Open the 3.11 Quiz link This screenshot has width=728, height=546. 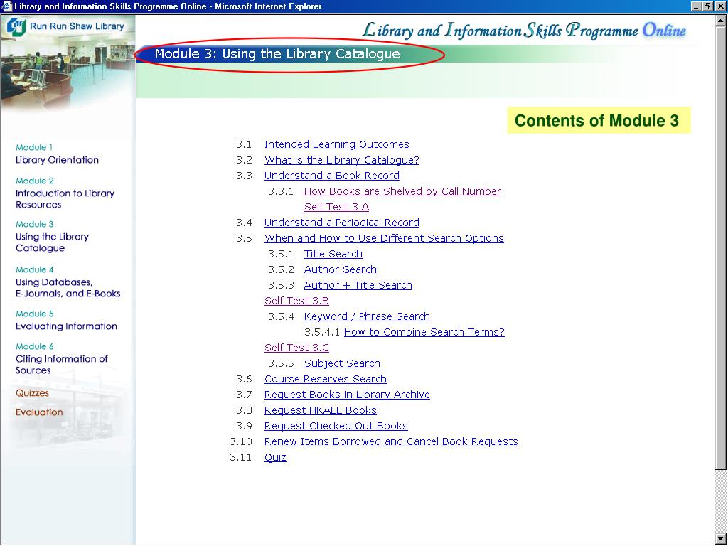(x=275, y=457)
